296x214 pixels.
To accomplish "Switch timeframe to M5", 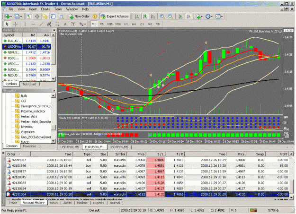I will click(102, 24).
